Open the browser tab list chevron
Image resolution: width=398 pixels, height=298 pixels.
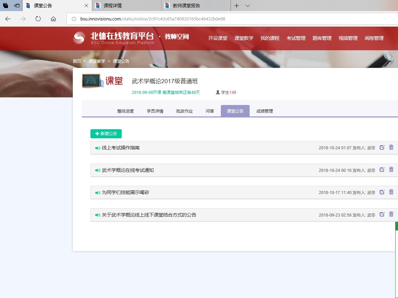(x=247, y=6)
